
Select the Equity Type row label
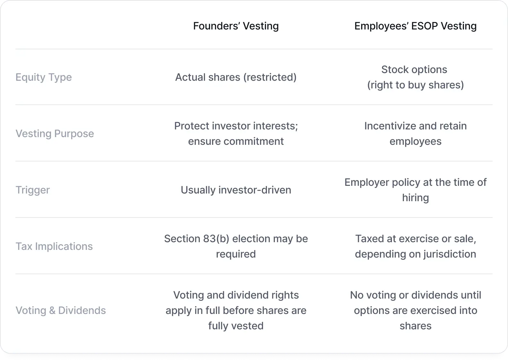[44, 77]
